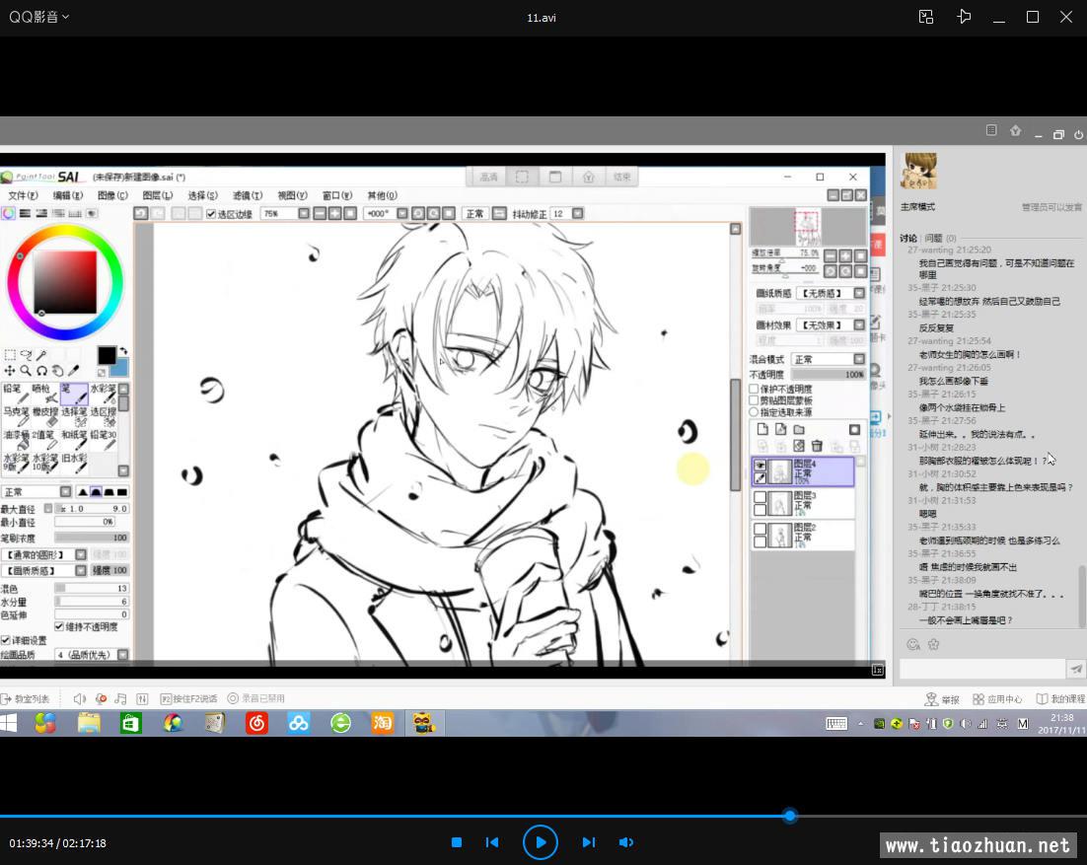This screenshot has width=1087, height=865.
Task: Skip to the next video file
Action: 589,842
